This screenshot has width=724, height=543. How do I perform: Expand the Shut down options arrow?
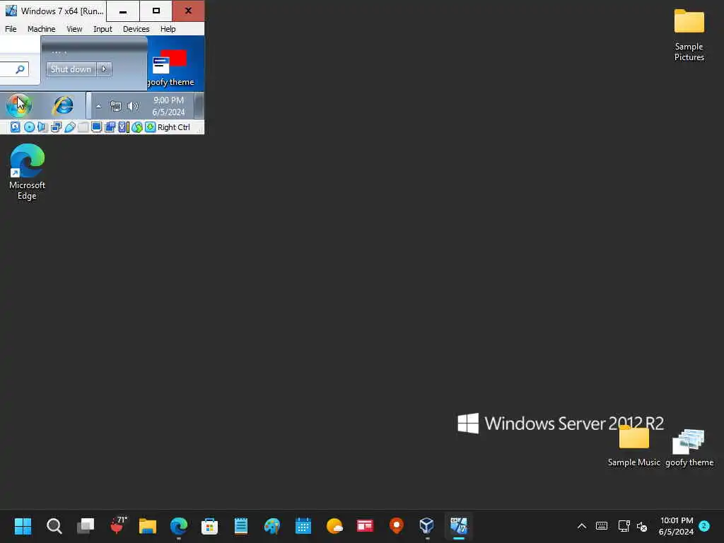pyautogui.click(x=104, y=69)
